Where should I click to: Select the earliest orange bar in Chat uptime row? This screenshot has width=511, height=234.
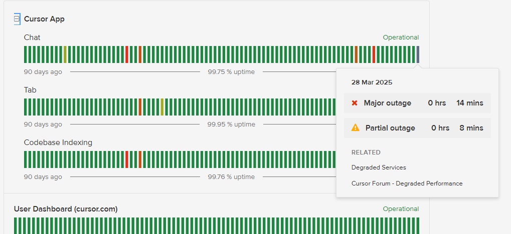tap(140, 54)
